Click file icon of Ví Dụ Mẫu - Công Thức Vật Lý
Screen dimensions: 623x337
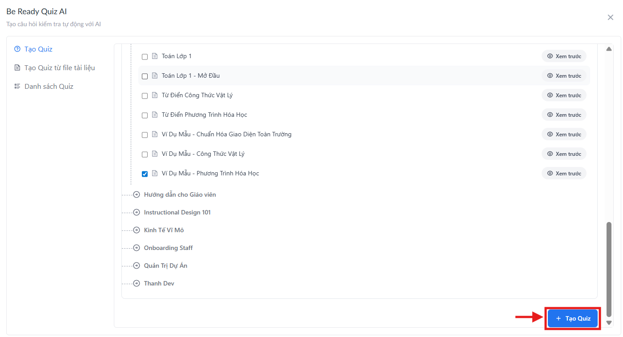click(x=155, y=154)
